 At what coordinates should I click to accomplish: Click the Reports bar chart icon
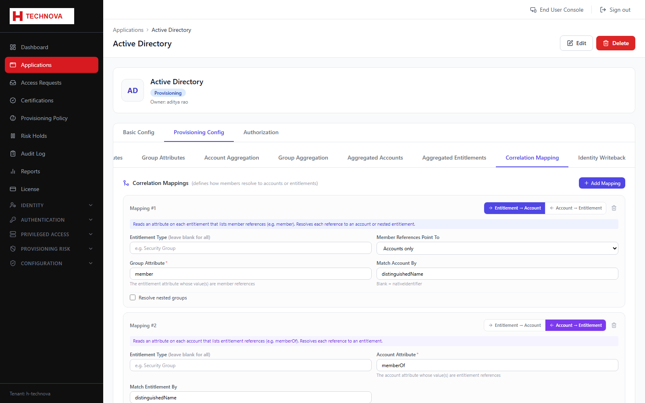[13, 171]
